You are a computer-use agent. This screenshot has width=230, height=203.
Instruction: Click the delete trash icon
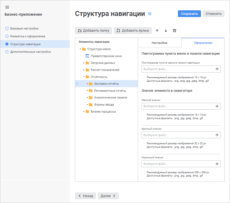pos(174,31)
